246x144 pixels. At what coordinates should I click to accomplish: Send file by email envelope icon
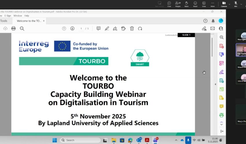point(212,29)
